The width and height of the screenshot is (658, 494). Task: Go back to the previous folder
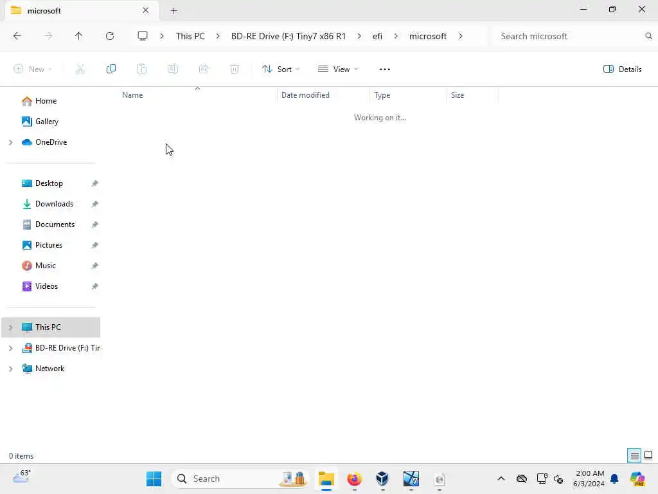(x=17, y=36)
